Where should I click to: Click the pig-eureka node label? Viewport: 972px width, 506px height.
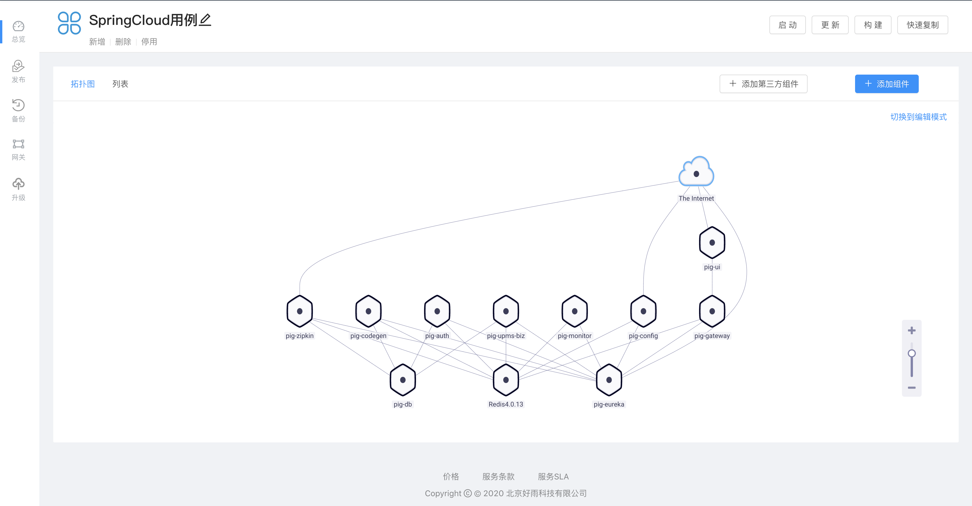pyautogui.click(x=609, y=404)
